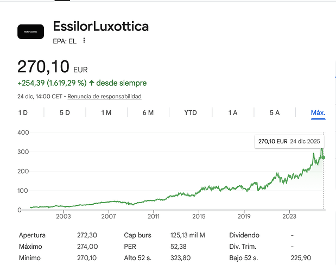The height and width of the screenshot is (271, 336).
Task: Open the three-dot options menu beside EPA: EL
Action: tap(84, 40)
